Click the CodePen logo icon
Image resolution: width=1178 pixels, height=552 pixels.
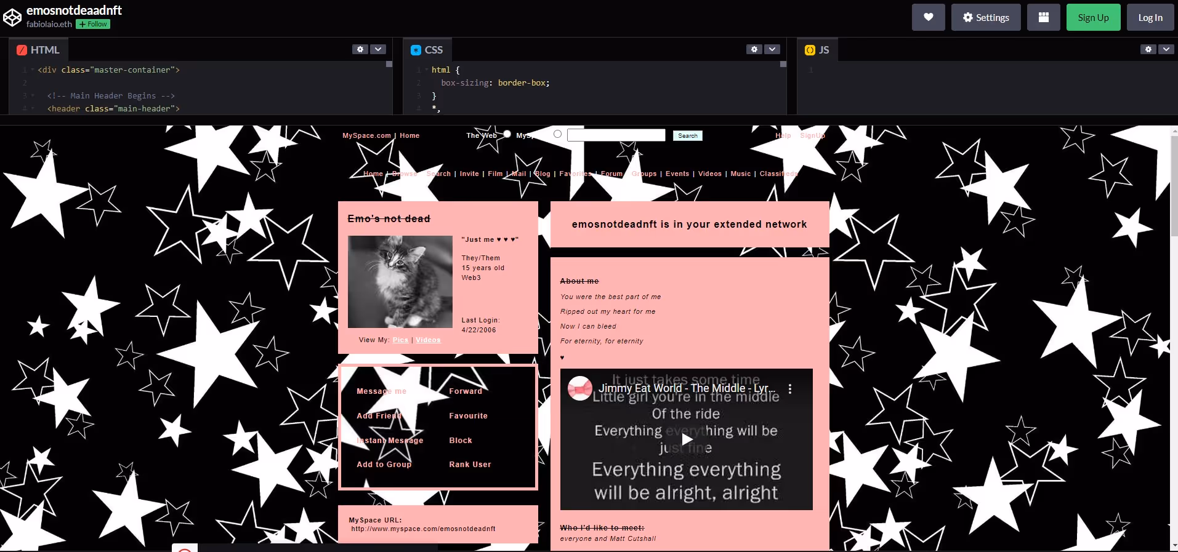tap(12, 17)
